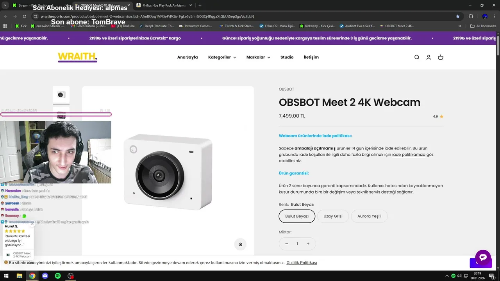
Task: Select the Bulut Beyazı color option
Action: (x=297, y=216)
